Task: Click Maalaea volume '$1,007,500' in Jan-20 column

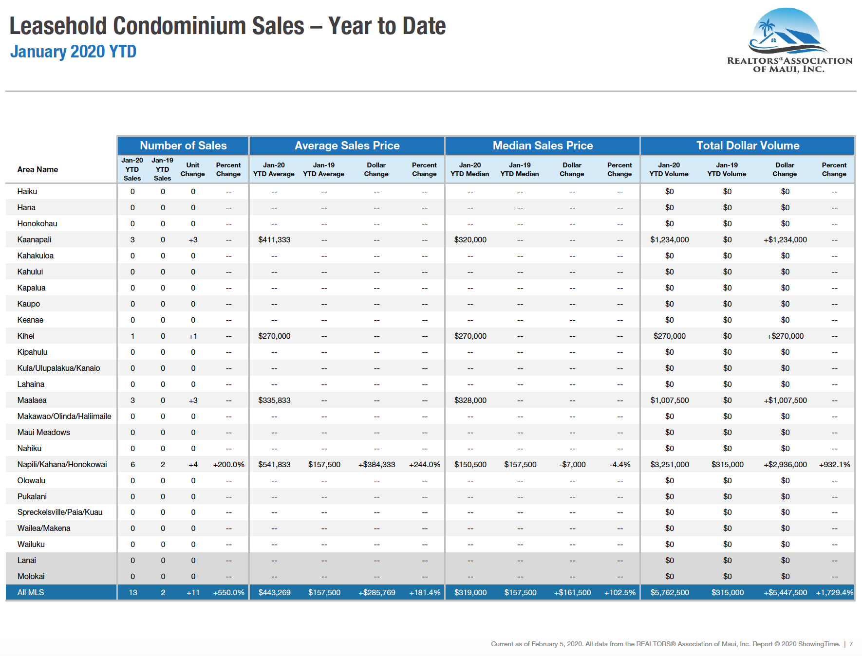Action: tap(670, 400)
